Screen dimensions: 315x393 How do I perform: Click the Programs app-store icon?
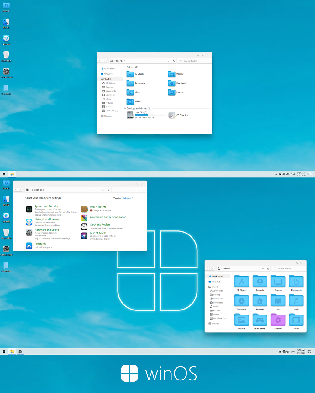29,246
